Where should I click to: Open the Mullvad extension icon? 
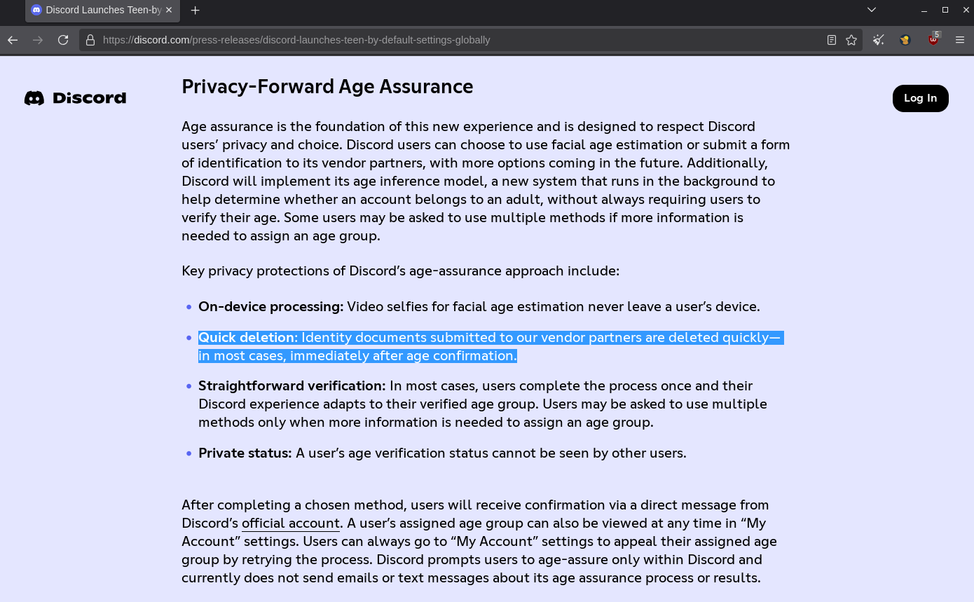[905, 40]
